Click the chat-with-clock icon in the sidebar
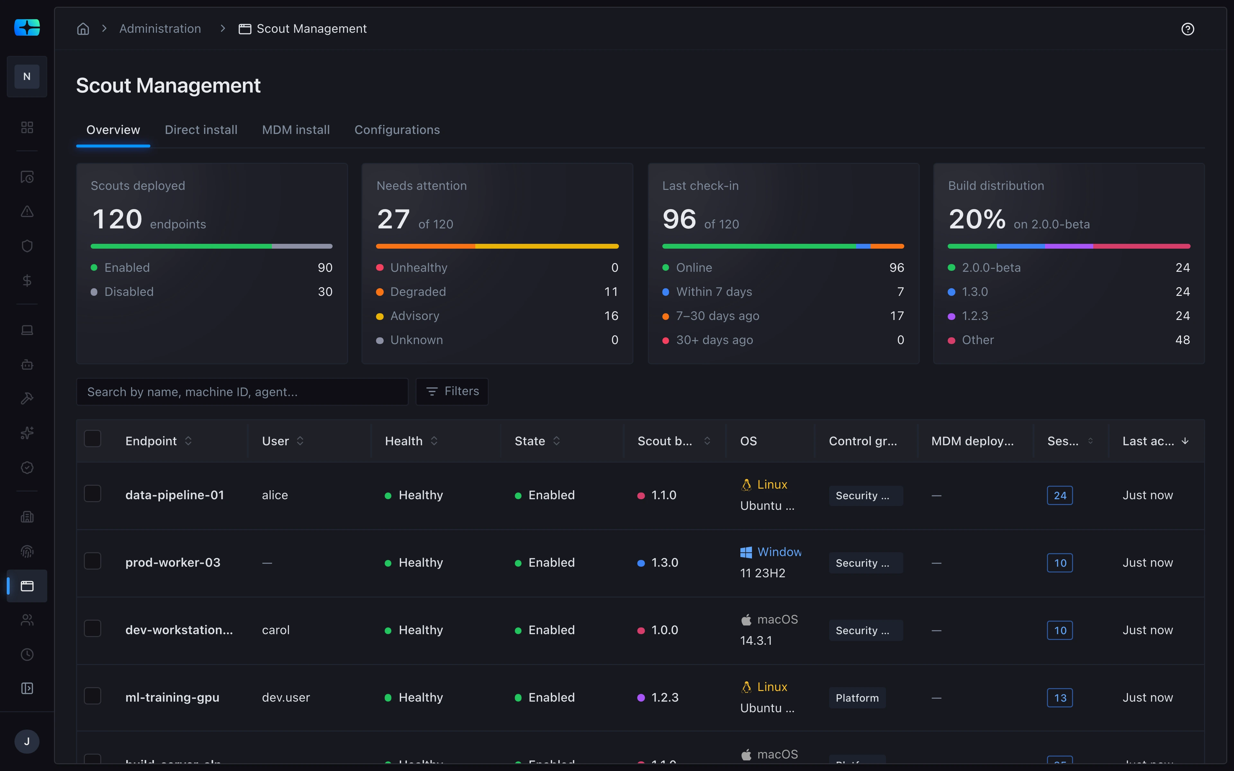The image size is (1234, 771). [x=27, y=177]
